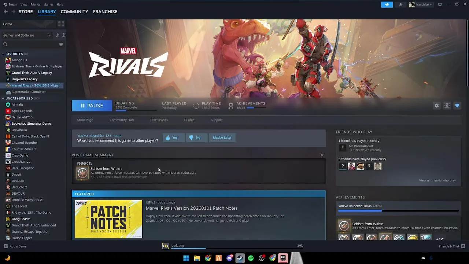Open Home in library sidebar

point(29,24)
